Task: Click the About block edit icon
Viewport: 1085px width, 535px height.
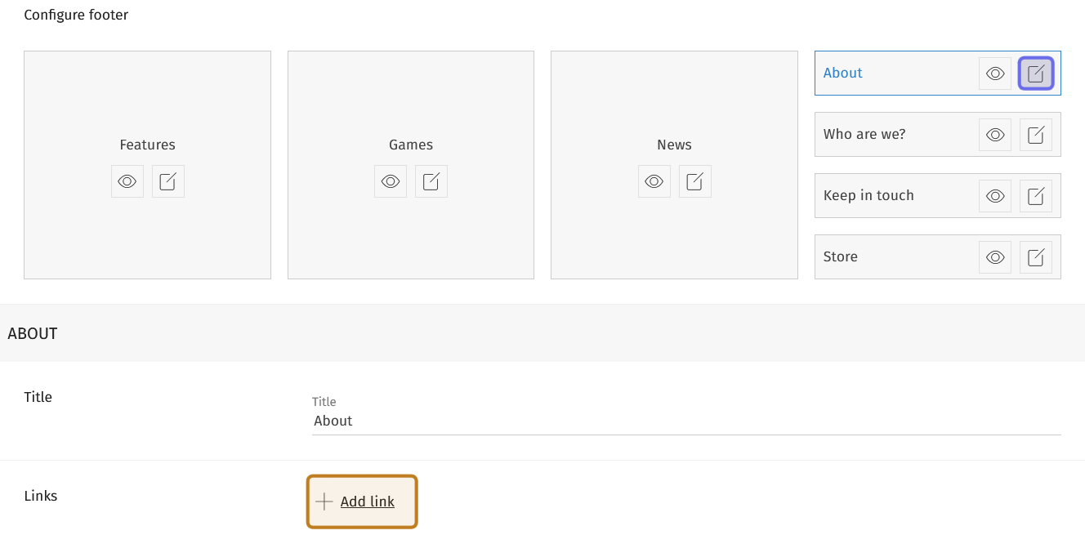Action: click(x=1036, y=74)
